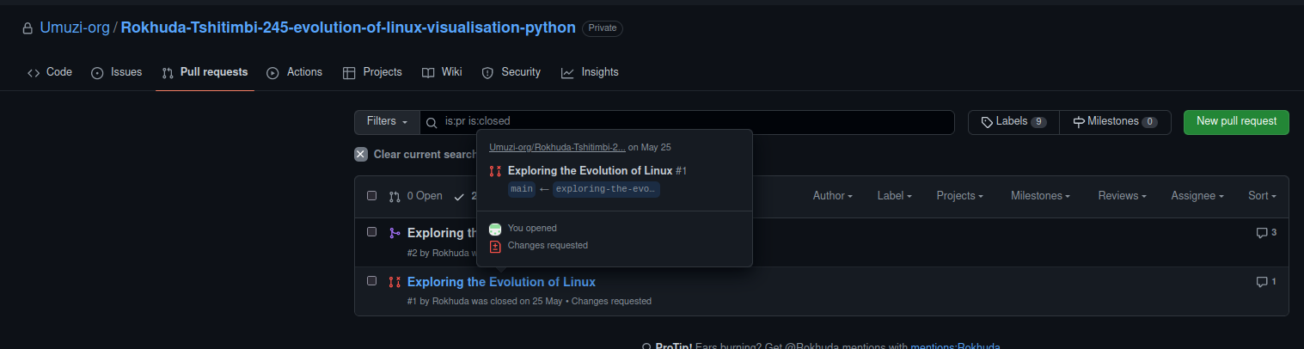Image resolution: width=1304 pixels, height=349 pixels.
Task: Open the Filters dropdown
Action: (x=387, y=122)
